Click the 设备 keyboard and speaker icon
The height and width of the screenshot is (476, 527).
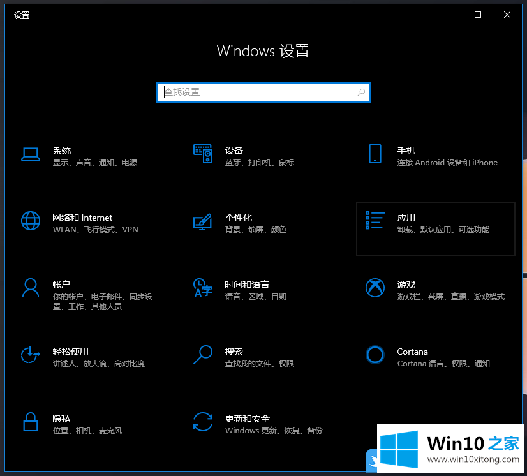203,154
